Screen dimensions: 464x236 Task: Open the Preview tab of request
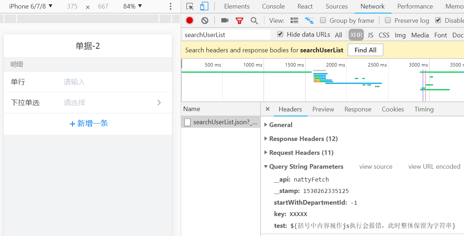click(x=323, y=109)
